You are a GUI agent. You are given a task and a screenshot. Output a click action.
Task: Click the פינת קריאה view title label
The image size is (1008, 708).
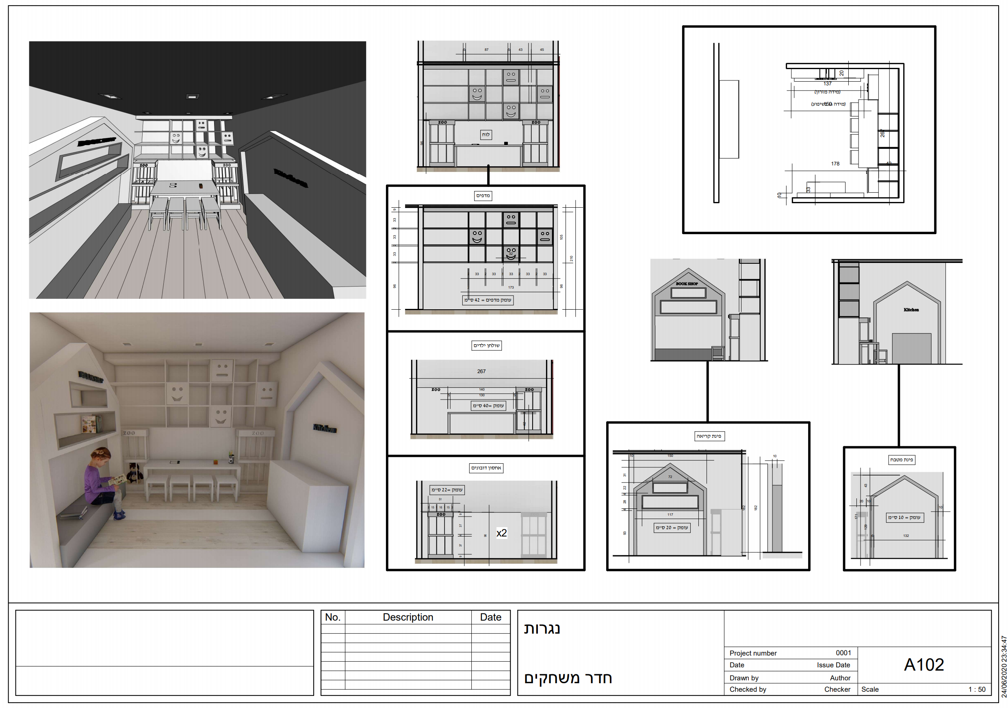click(709, 436)
